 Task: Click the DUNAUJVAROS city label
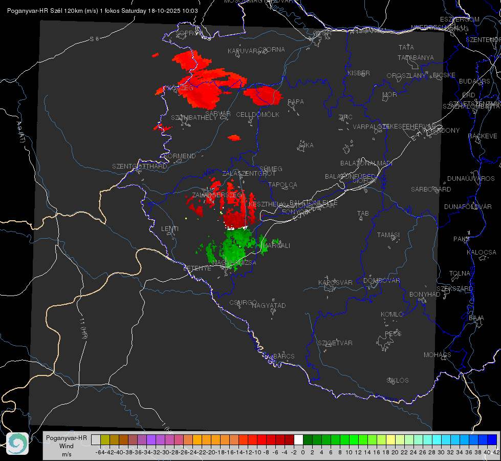coord(471,178)
